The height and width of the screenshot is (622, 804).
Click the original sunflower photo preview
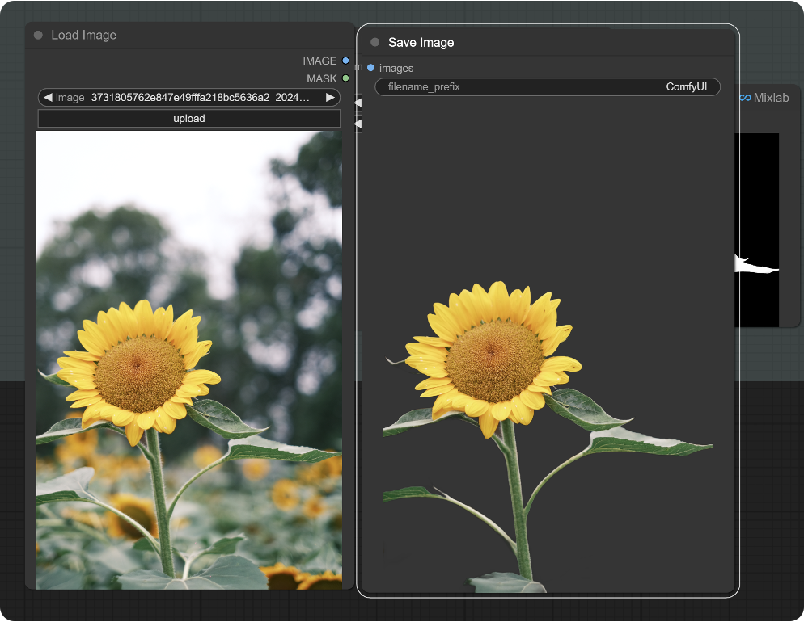tap(189, 360)
